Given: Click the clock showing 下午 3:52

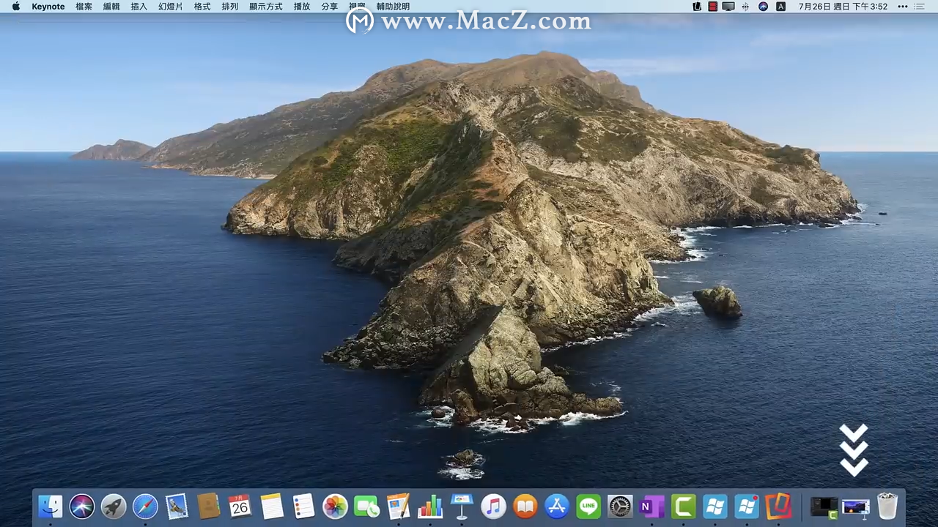Looking at the screenshot, I should pos(843,7).
